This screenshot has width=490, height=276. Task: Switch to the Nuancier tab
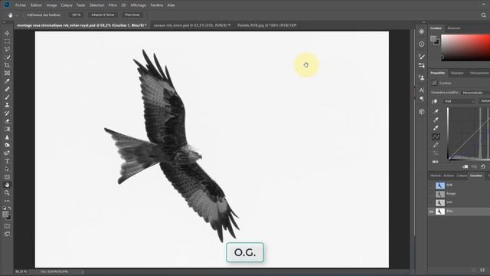tap(454, 28)
